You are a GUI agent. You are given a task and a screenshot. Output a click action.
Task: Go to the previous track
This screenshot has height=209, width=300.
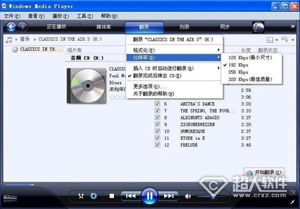point(131,196)
